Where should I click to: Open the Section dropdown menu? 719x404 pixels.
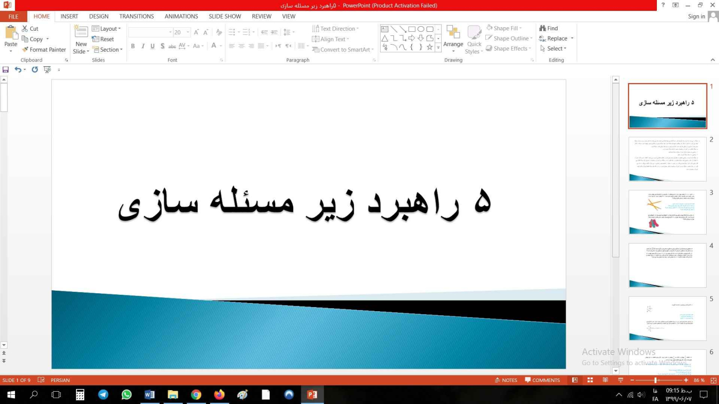pos(108,50)
